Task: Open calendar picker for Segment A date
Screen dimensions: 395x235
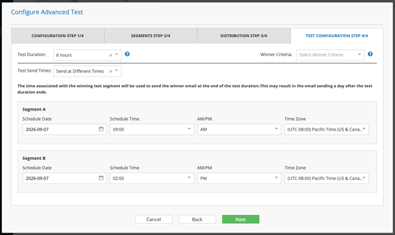Action: click(x=101, y=129)
